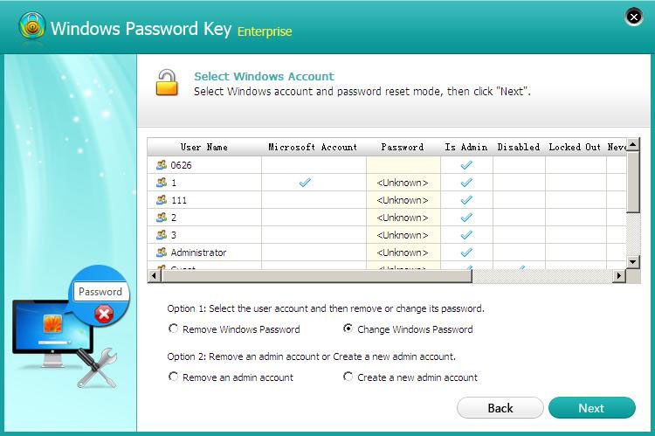Viewport: 655px width, 436px height.
Task: Click the padlock icon in the header
Action: click(166, 83)
